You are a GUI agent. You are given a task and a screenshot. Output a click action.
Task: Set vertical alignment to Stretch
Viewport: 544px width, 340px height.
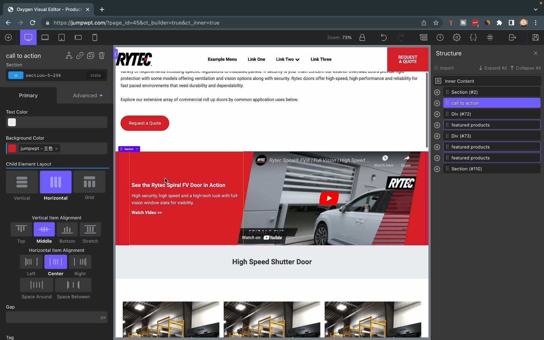point(90,229)
